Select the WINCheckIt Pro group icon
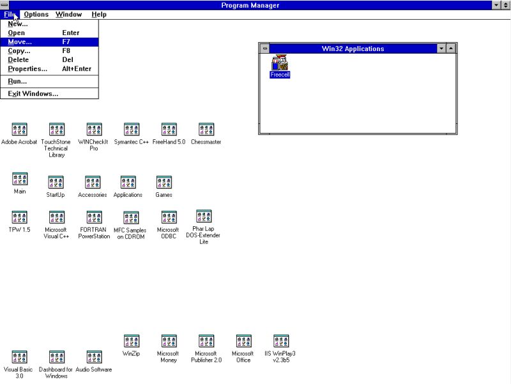Viewport: 511px width, 384px height. point(94,130)
